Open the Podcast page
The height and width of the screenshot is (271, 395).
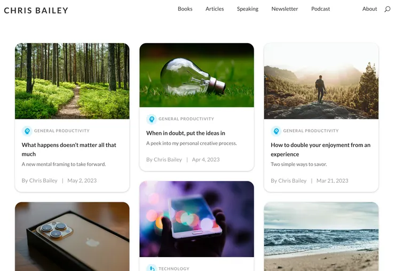coord(320,9)
